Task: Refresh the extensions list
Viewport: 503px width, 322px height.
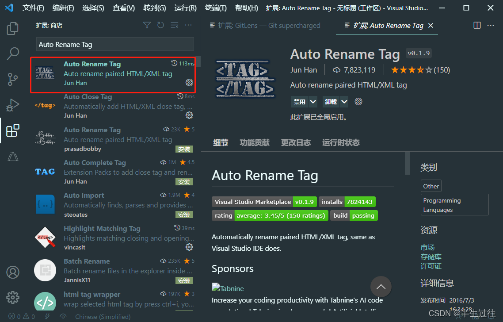Action: 161,25
